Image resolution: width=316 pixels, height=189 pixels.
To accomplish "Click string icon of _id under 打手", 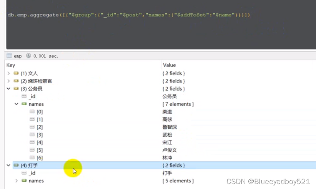I will (x=24, y=173).
